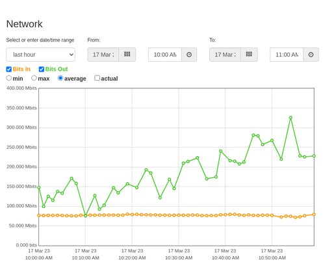Click the Network heading
Screen dimensions: 325x262
(x=25, y=24)
